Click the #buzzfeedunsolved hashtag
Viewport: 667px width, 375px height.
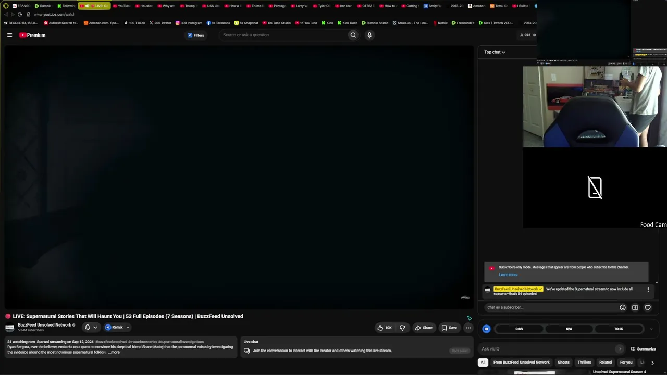click(111, 342)
